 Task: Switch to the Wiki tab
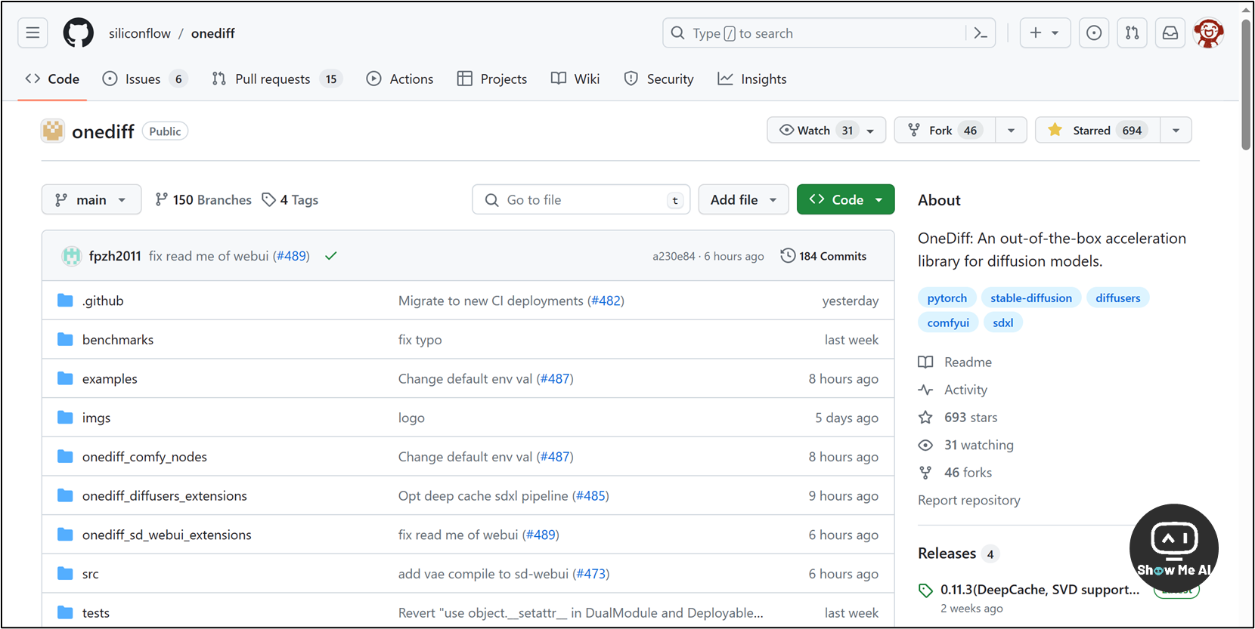[575, 79]
